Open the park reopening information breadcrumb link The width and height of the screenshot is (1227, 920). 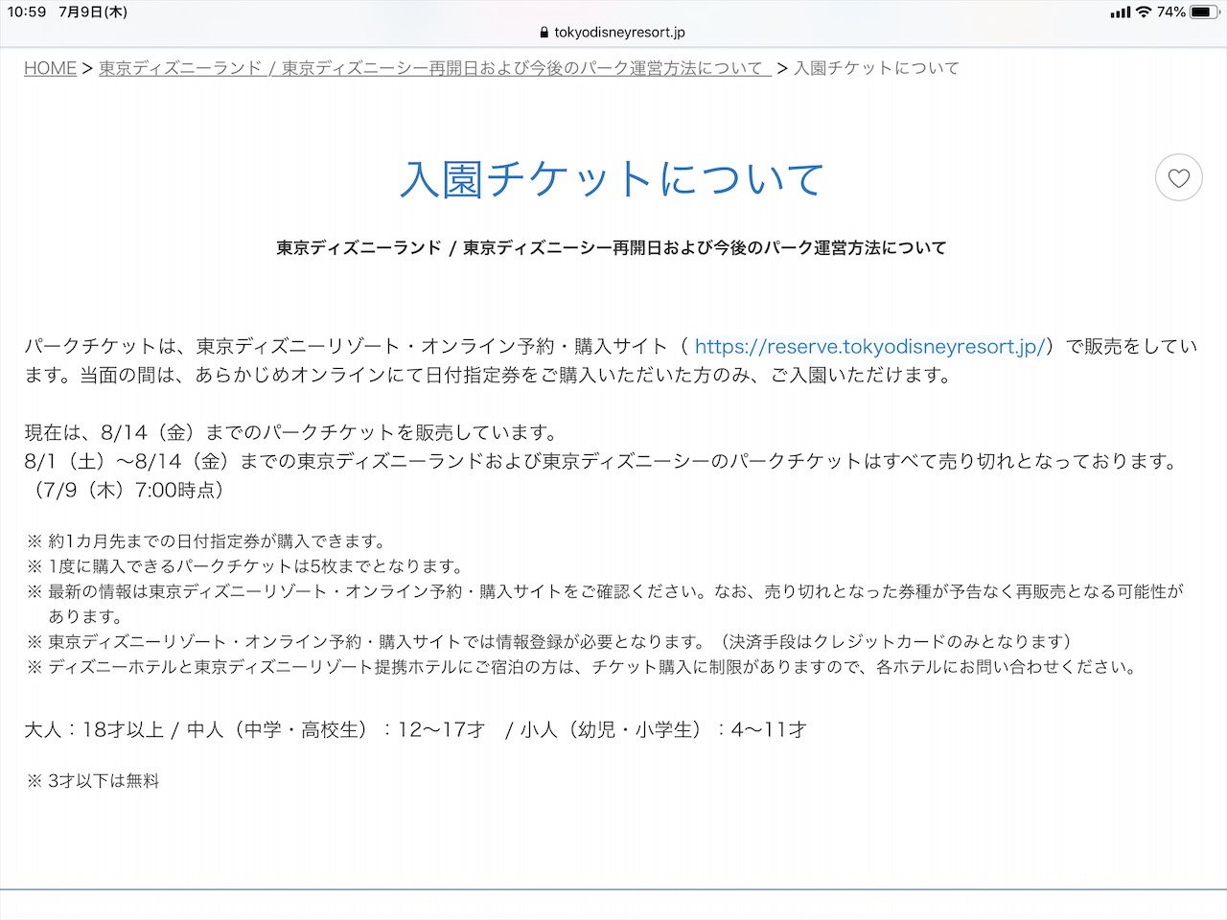[434, 68]
